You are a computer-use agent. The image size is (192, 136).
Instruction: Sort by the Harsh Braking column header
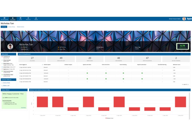pos(123,65)
